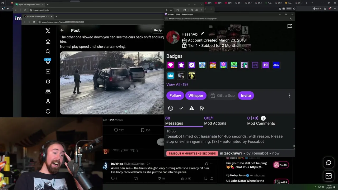Open Grok icon in X sidebar

[x=48, y=82]
